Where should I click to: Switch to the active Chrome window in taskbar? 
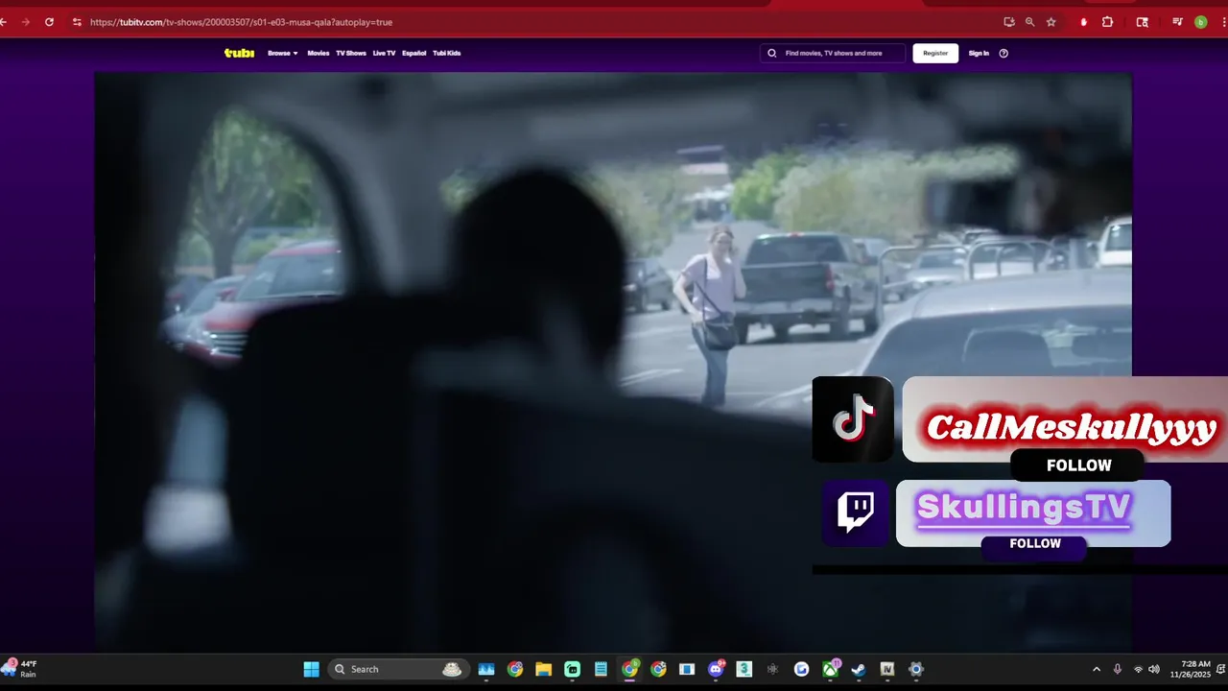click(x=629, y=669)
